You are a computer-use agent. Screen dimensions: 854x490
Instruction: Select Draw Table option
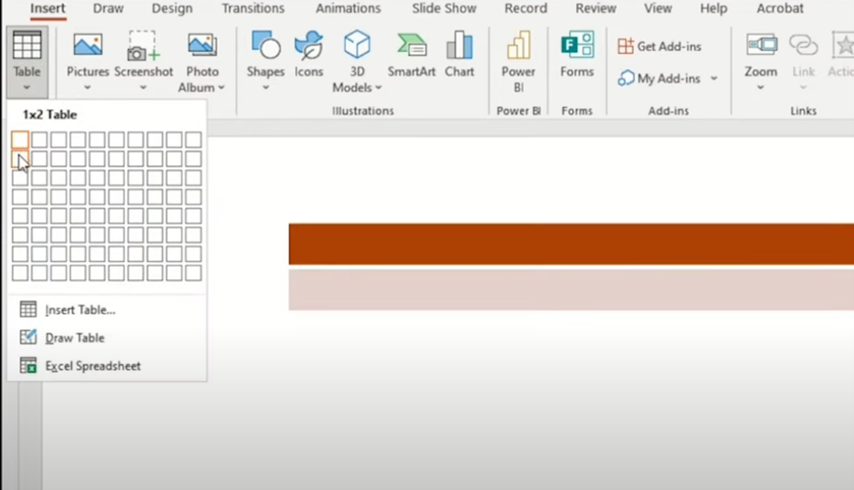(75, 338)
